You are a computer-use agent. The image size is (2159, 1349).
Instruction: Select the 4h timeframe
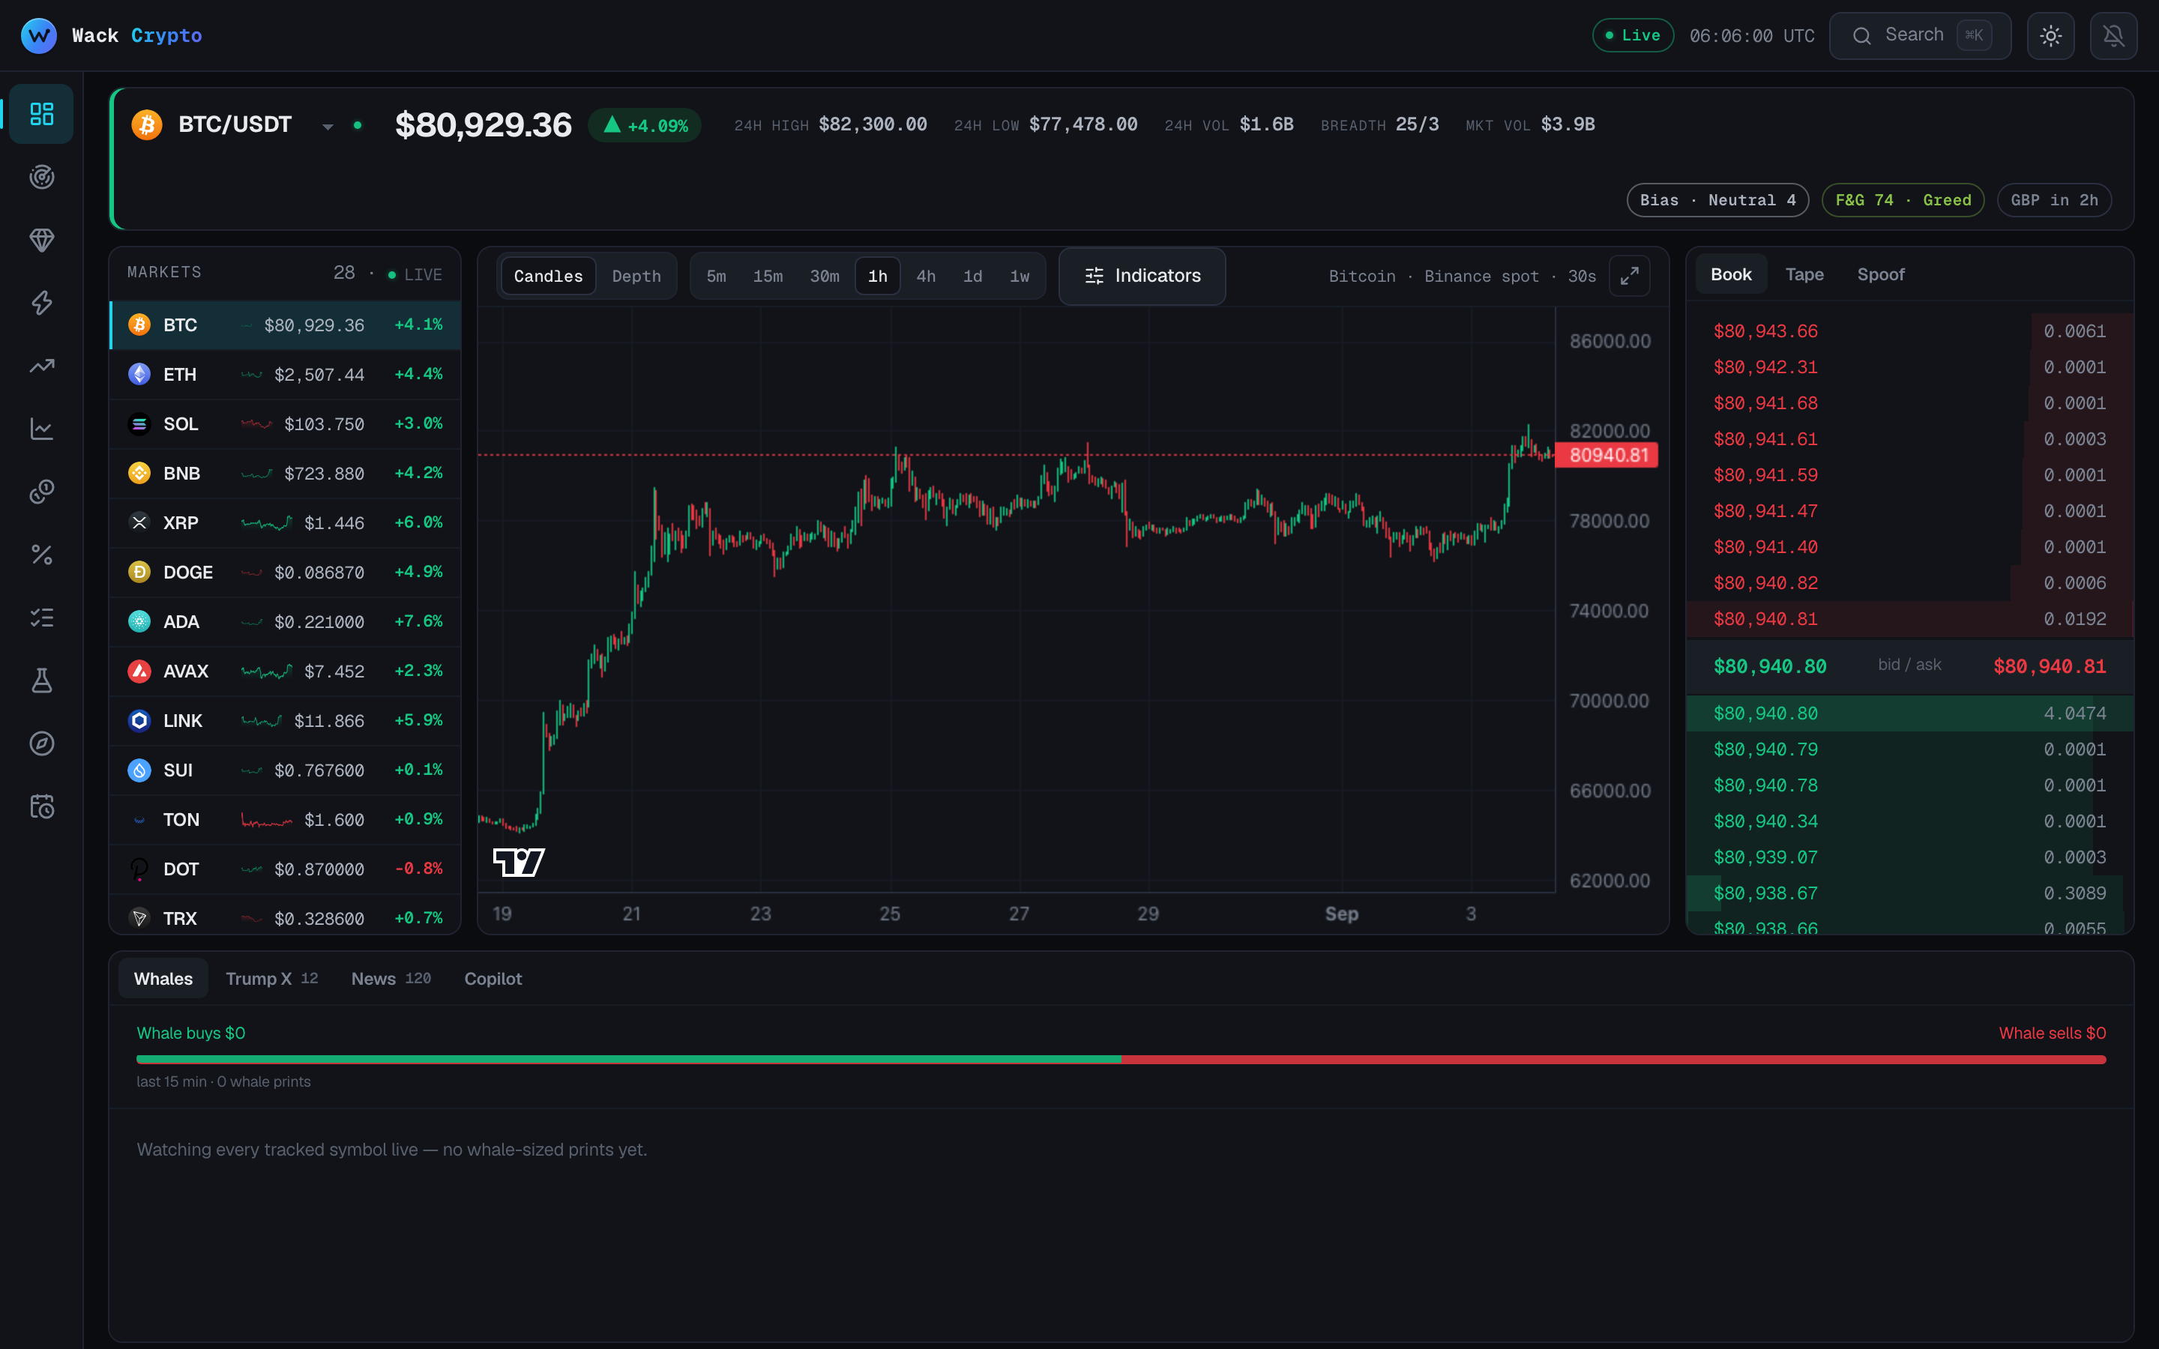coord(926,276)
